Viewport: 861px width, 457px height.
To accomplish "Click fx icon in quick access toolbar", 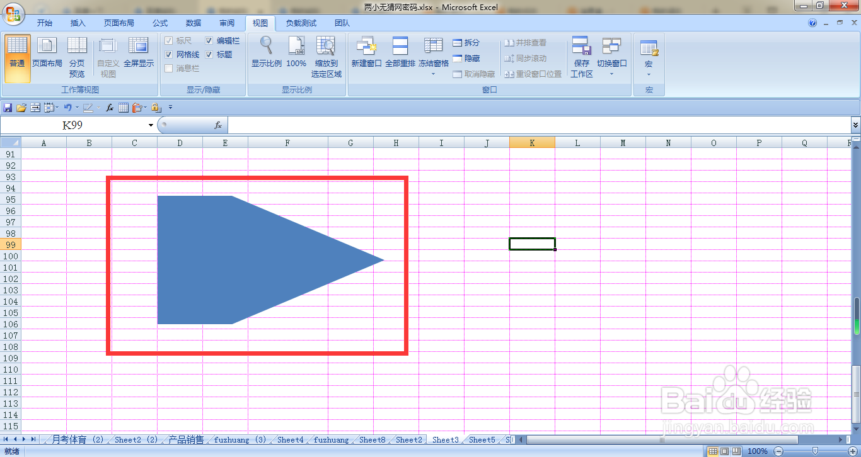I will [x=110, y=108].
